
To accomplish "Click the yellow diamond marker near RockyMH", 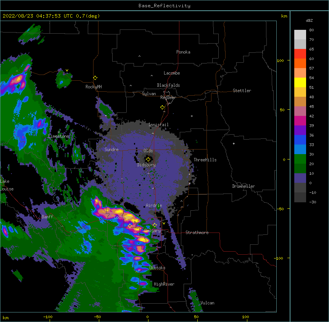I will click(95, 78).
